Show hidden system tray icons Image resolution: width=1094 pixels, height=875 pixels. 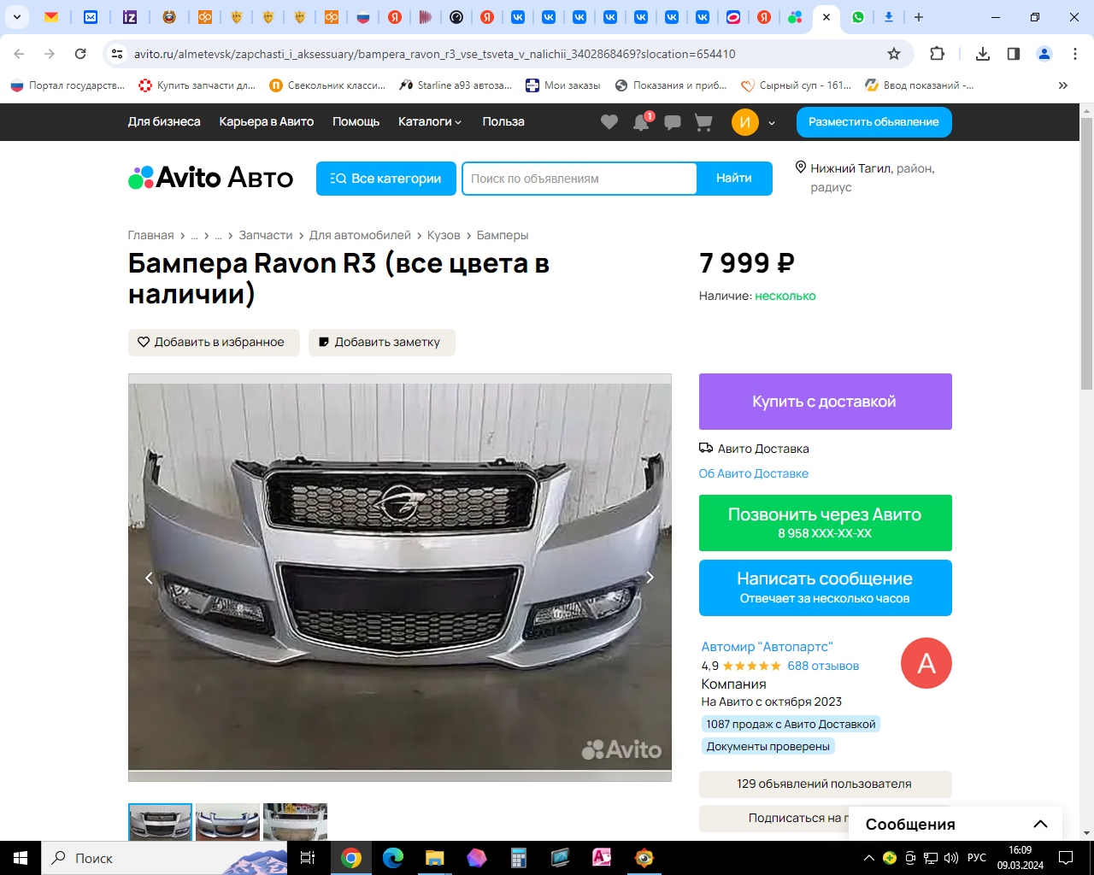coord(869,858)
